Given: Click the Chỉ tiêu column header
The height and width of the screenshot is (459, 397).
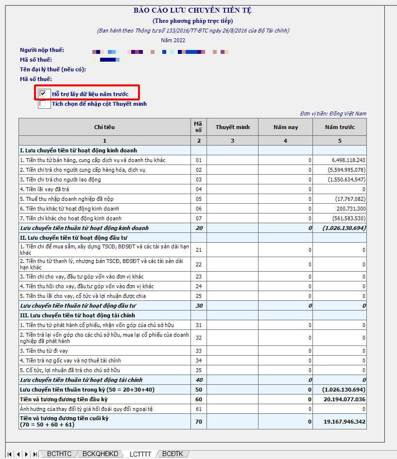Looking at the screenshot, I should [x=104, y=127].
